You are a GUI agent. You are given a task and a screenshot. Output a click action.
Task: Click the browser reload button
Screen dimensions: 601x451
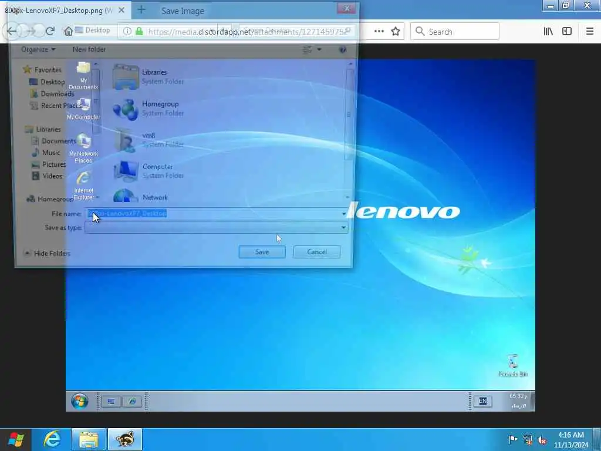click(x=50, y=31)
